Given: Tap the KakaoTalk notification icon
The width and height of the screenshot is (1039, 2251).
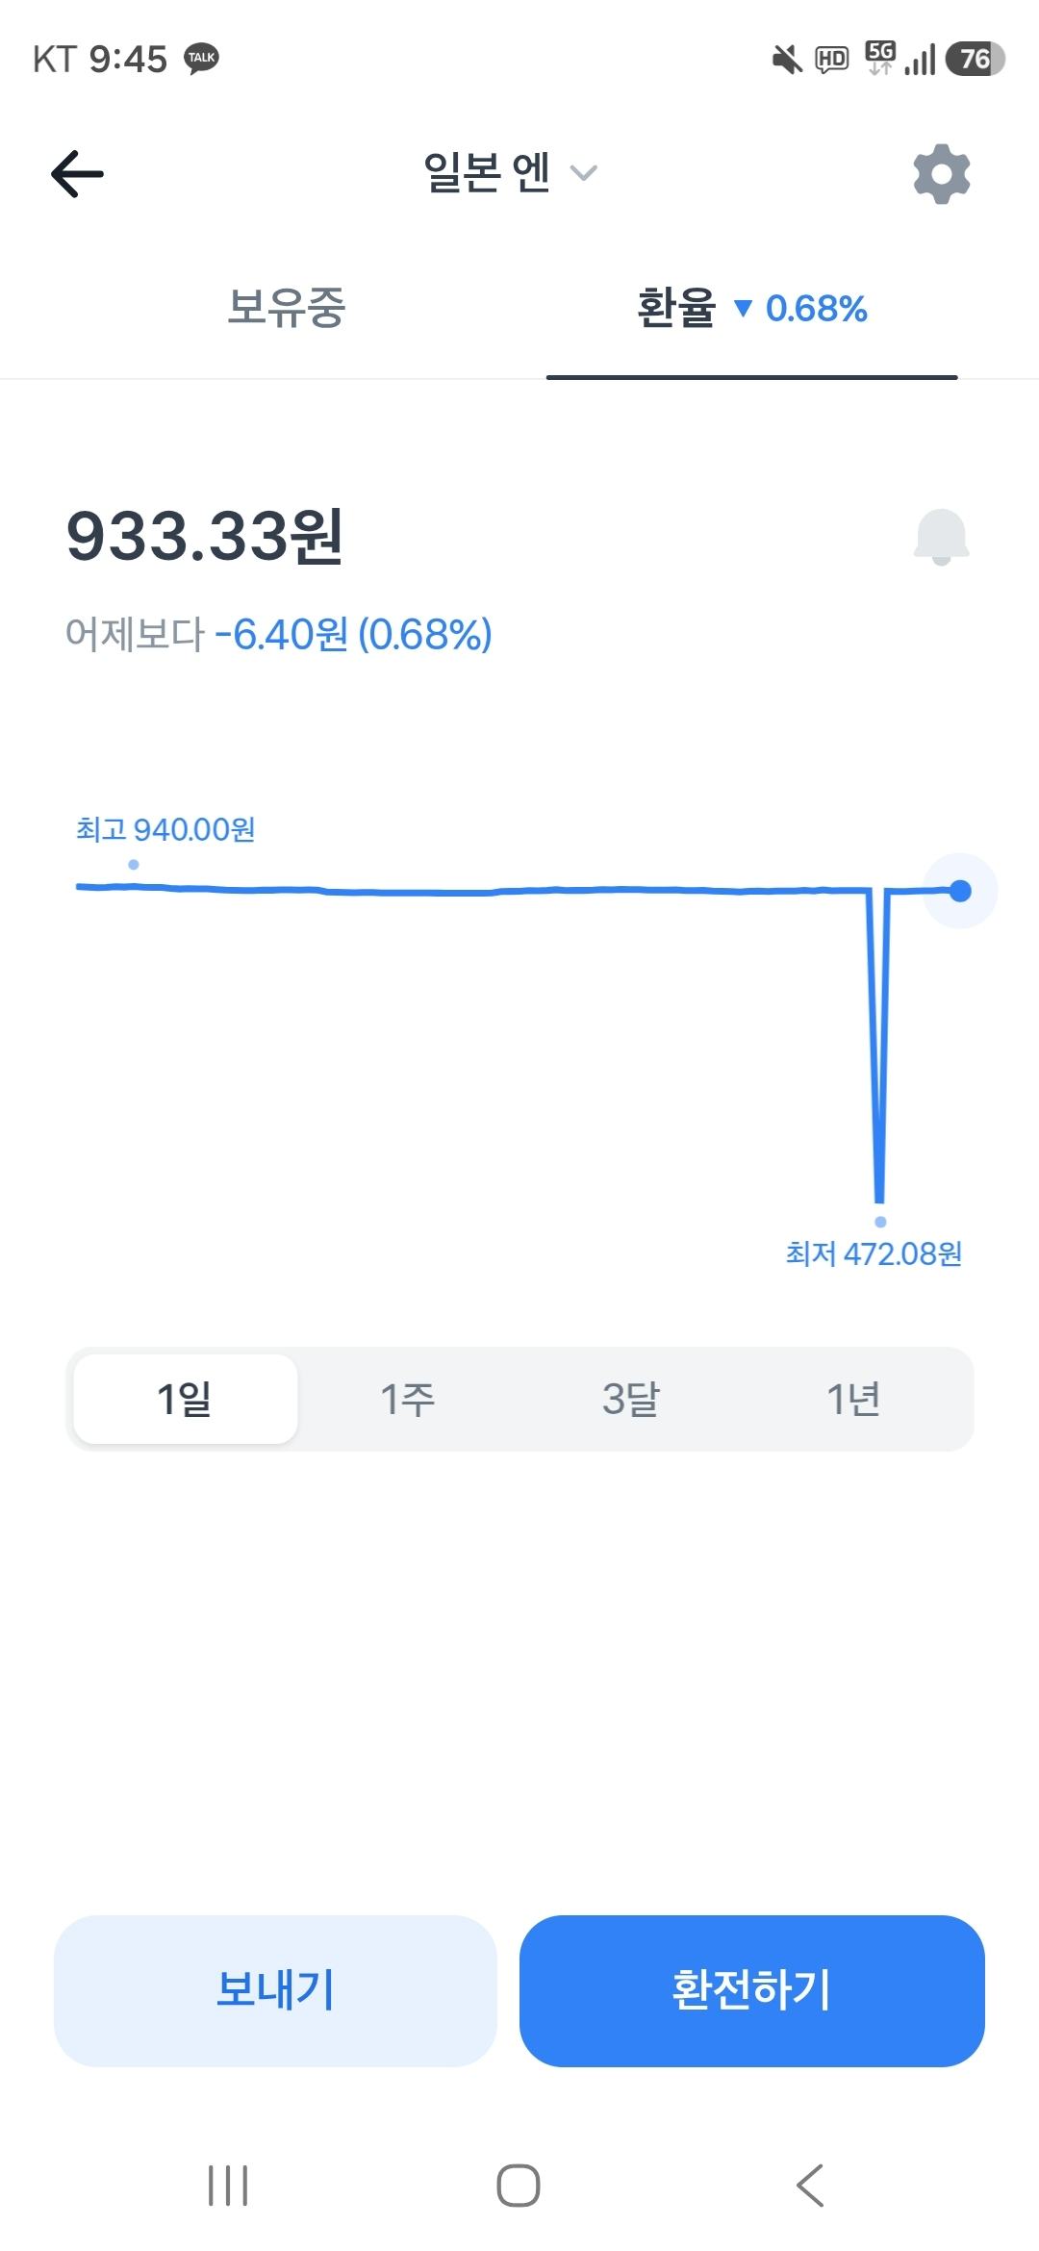Looking at the screenshot, I should pyautogui.click(x=201, y=59).
